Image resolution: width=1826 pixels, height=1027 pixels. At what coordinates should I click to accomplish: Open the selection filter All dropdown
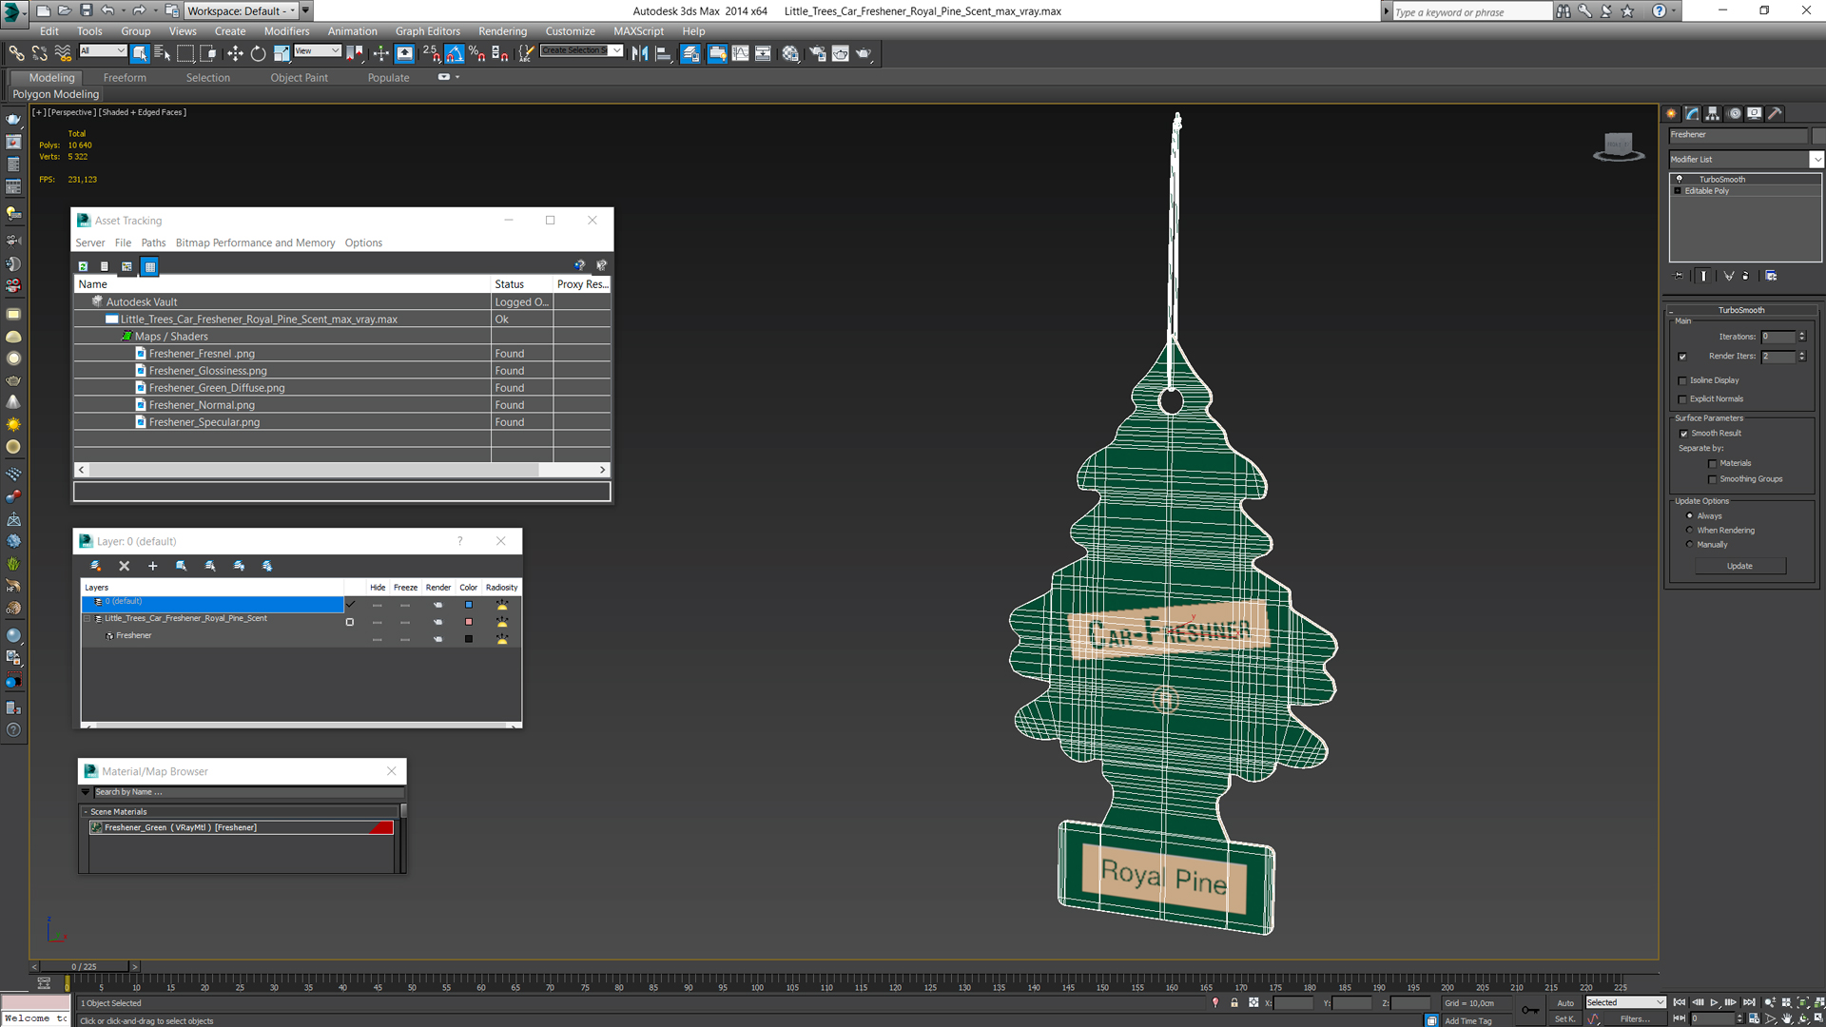click(103, 50)
